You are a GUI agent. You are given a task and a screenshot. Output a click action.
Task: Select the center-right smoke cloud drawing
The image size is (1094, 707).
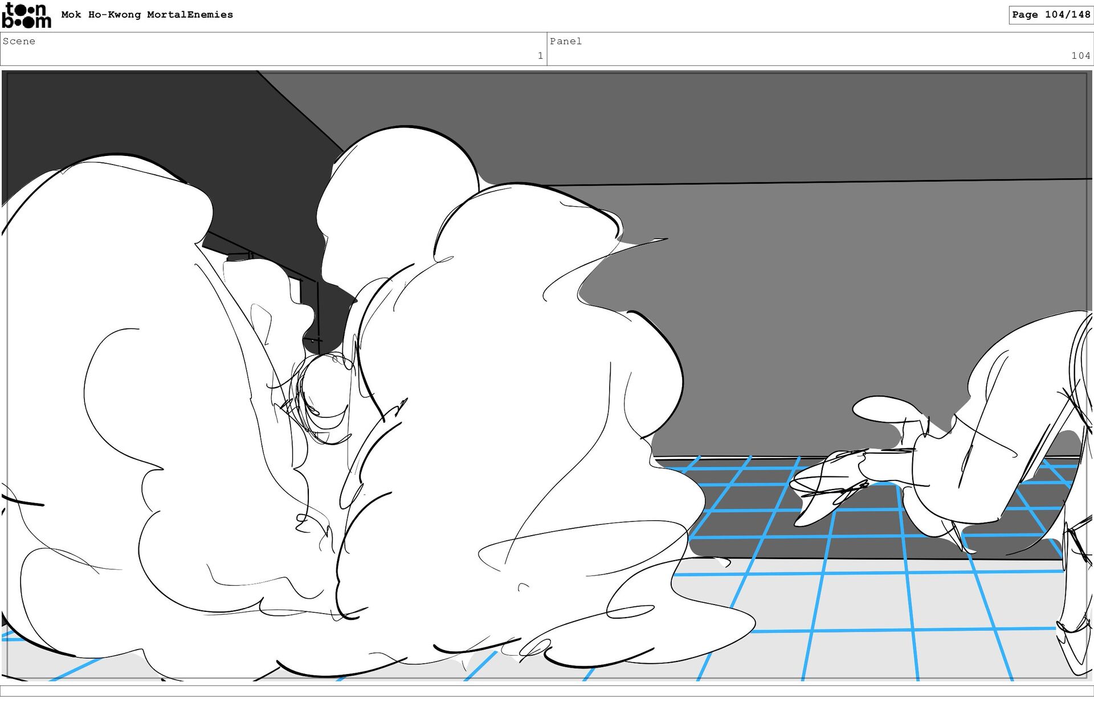(x=513, y=410)
